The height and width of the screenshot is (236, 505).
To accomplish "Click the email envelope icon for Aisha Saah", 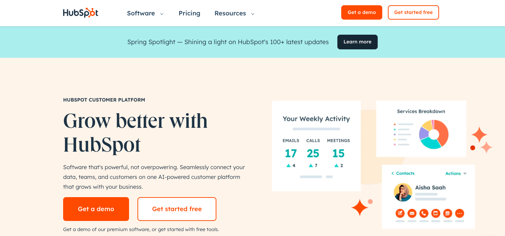I will [412, 213].
